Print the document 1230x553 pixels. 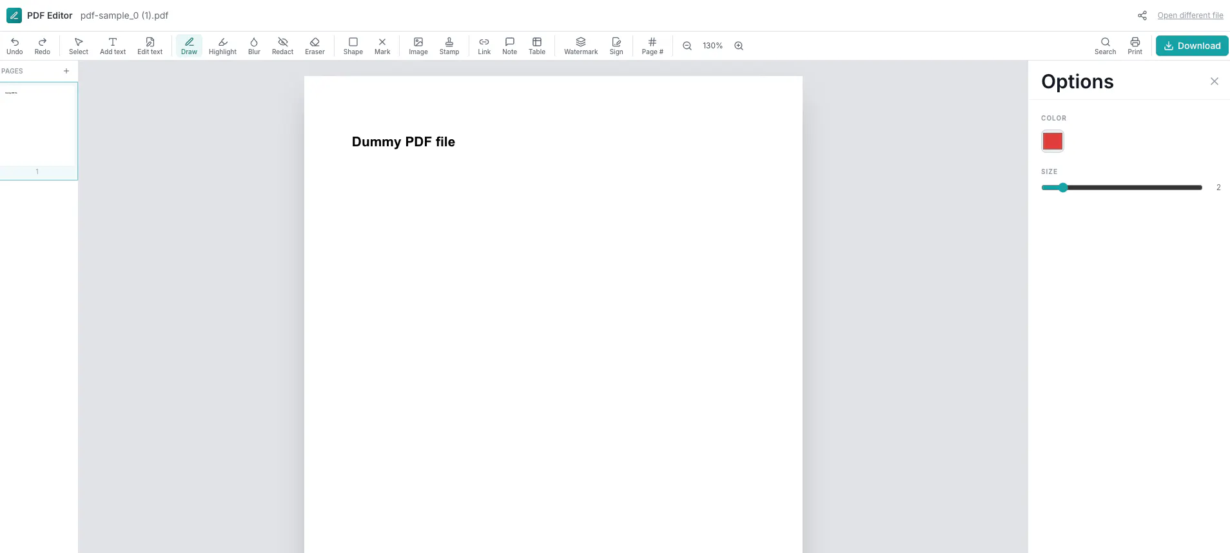pyautogui.click(x=1135, y=46)
